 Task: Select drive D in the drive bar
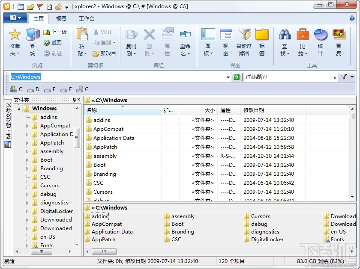click(x=33, y=89)
